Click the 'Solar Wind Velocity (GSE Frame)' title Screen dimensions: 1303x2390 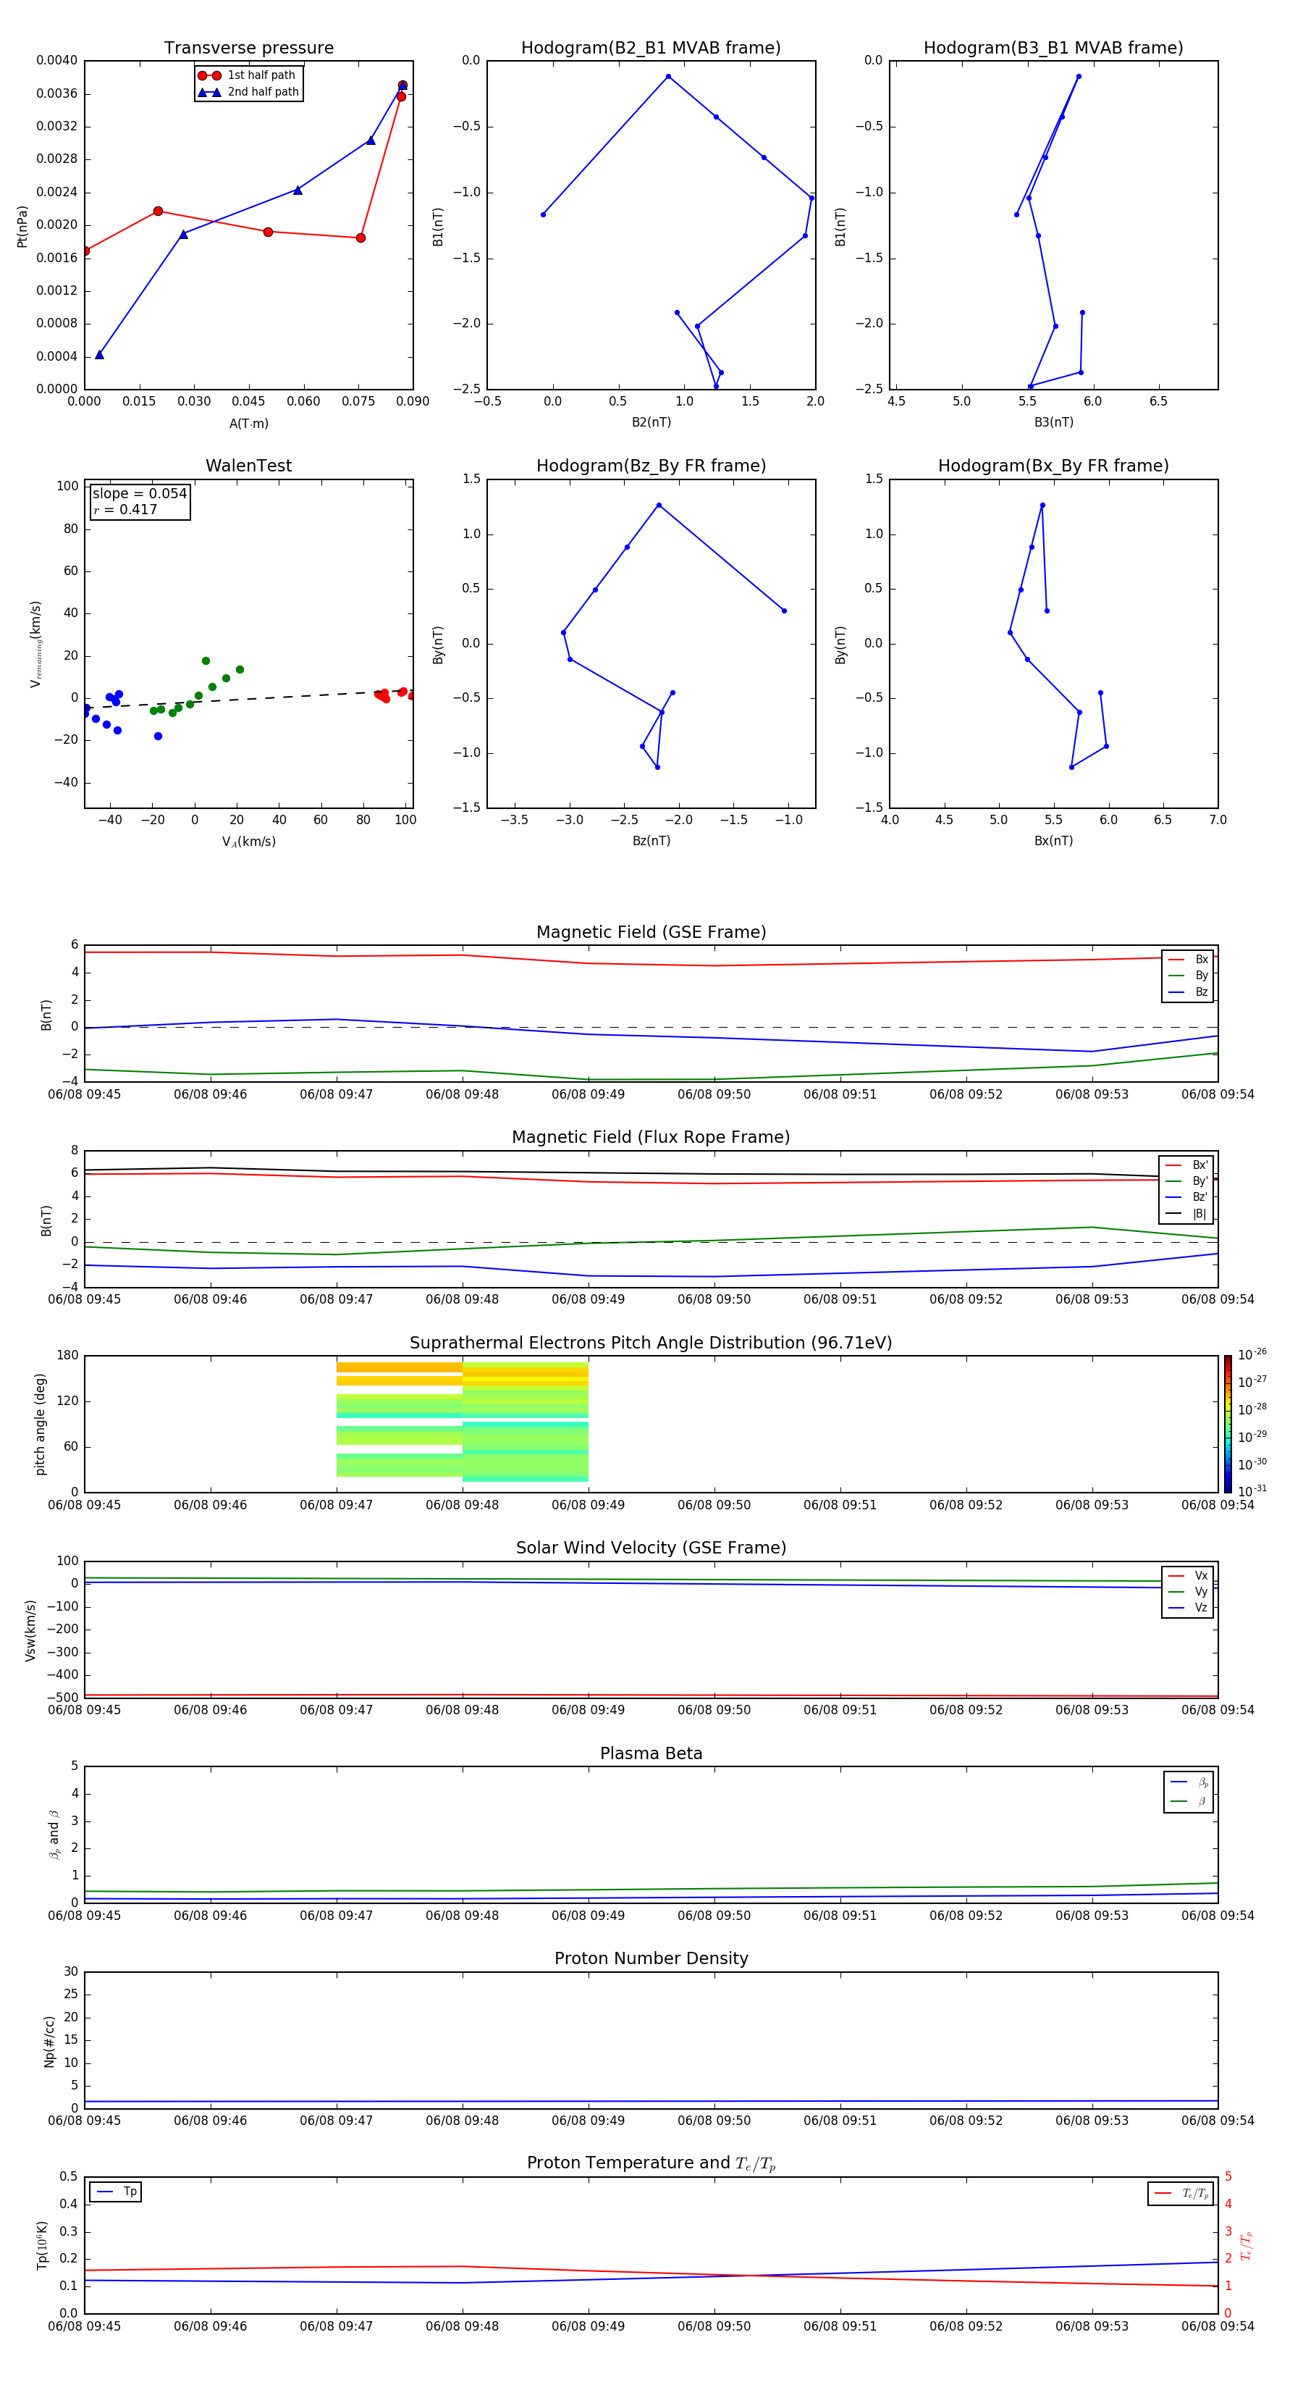click(x=651, y=1548)
